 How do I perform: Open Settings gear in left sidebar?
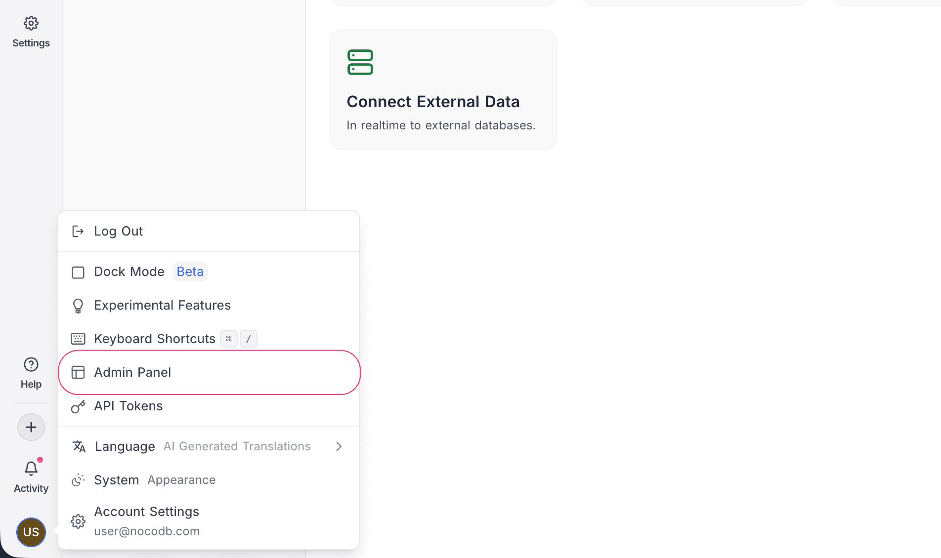pos(31,24)
